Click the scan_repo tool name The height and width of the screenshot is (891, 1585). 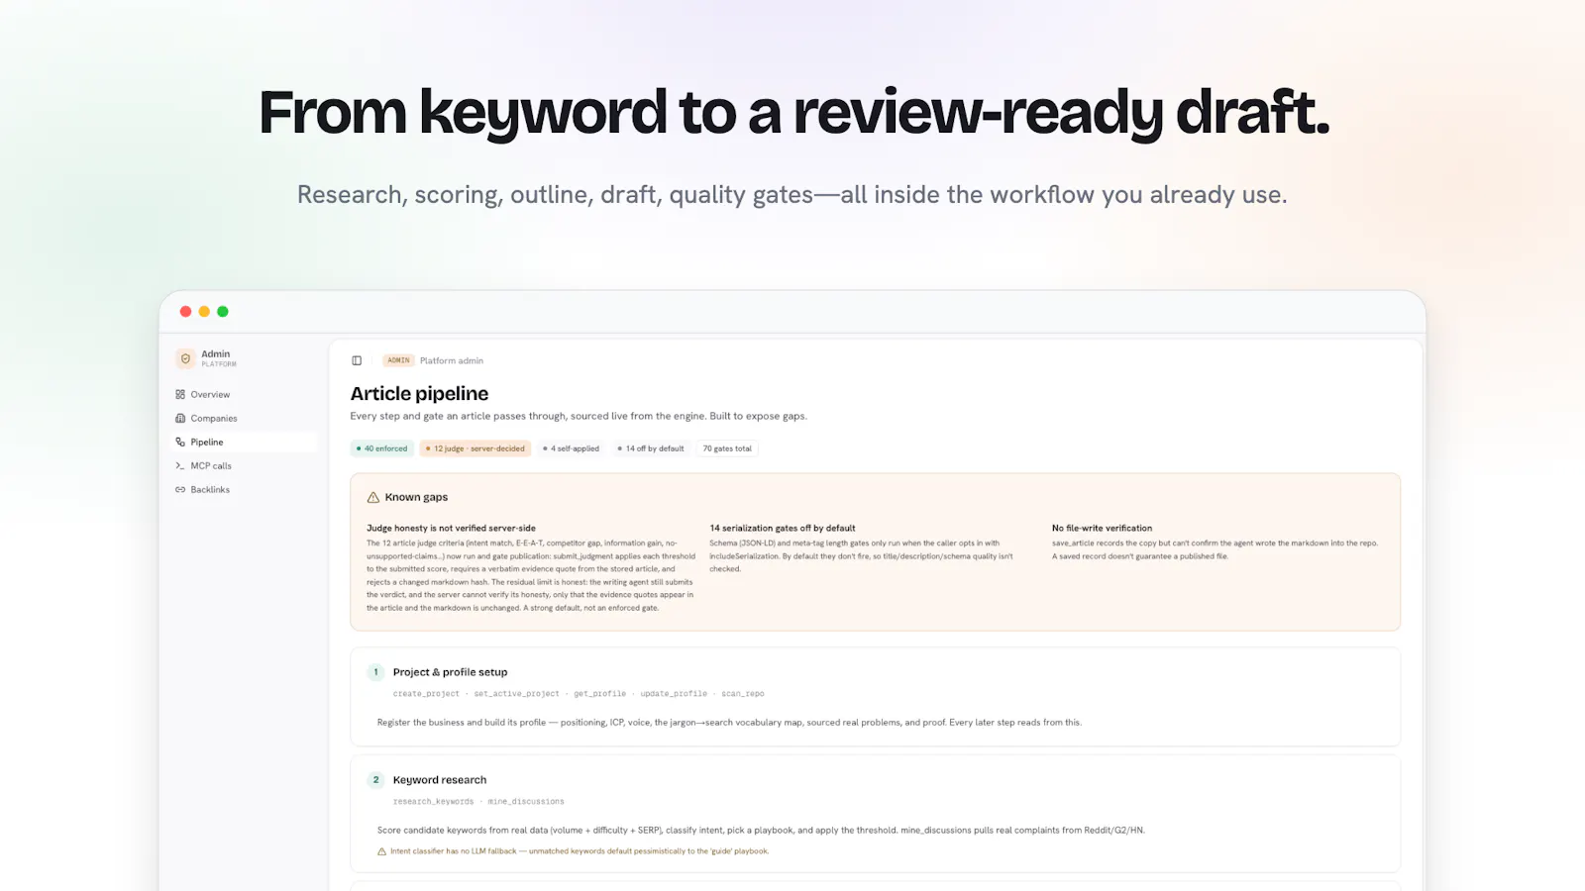coord(743,694)
